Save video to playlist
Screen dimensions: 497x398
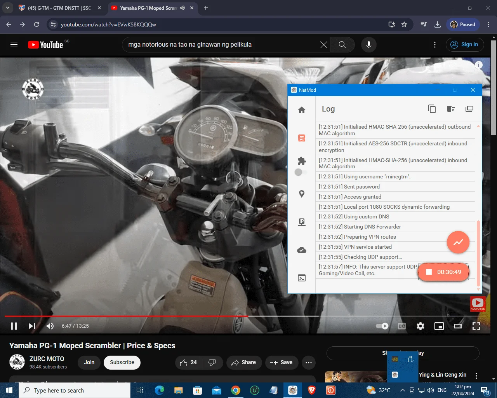(x=282, y=363)
